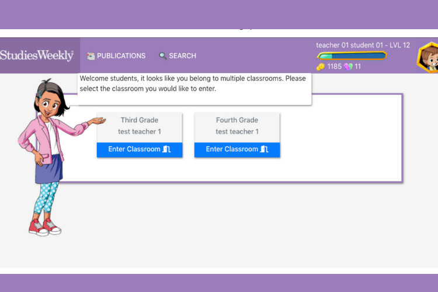
Task: Click the 1185 coin count
Action: [x=334, y=67]
